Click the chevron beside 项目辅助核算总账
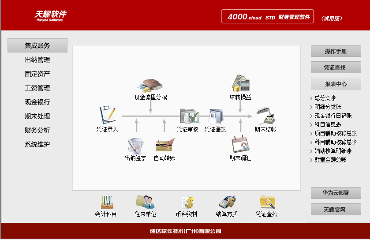 pos(311,134)
